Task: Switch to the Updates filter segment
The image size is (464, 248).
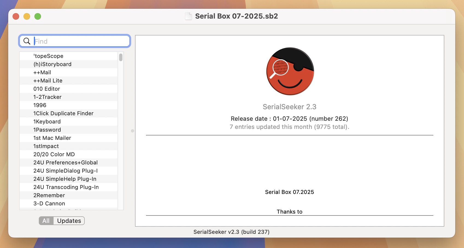Action: coord(69,221)
